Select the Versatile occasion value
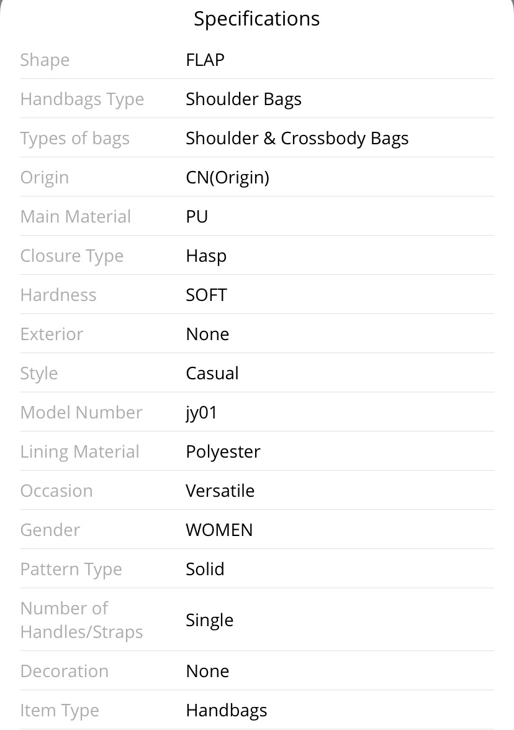The width and height of the screenshot is (514, 730). coord(220,491)
